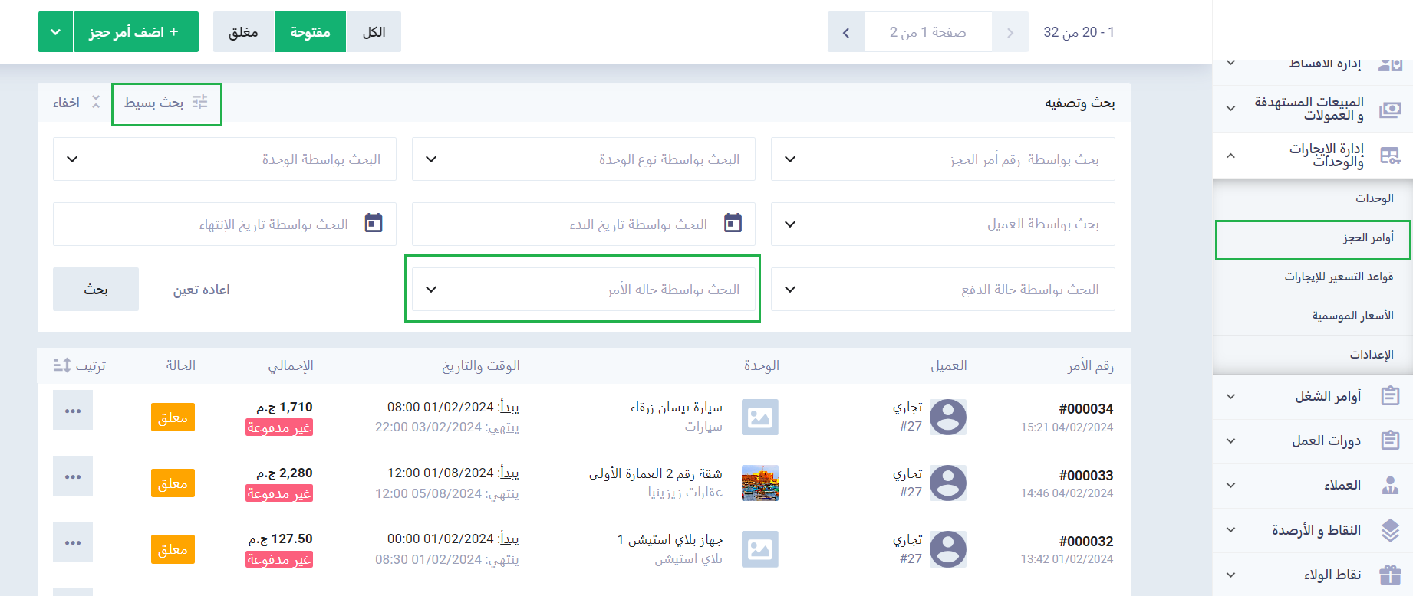The width and height of the screenshot is (1413, 596).
Task: Click the X icon beside اخفاء
Action: 96,102
